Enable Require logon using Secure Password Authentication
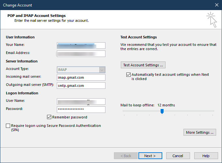The image size is (222, 163). point(8,126)
